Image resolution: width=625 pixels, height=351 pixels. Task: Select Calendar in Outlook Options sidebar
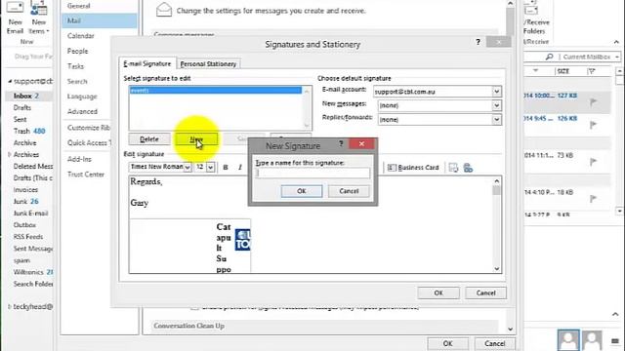point(80,36)
